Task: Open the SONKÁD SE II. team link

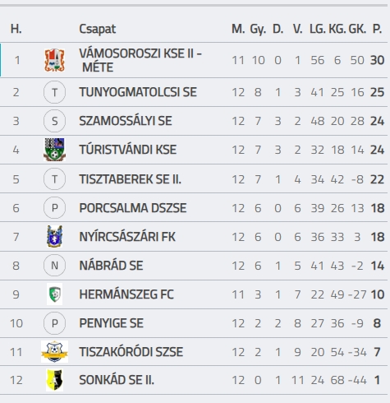Action: pos(117,380)
